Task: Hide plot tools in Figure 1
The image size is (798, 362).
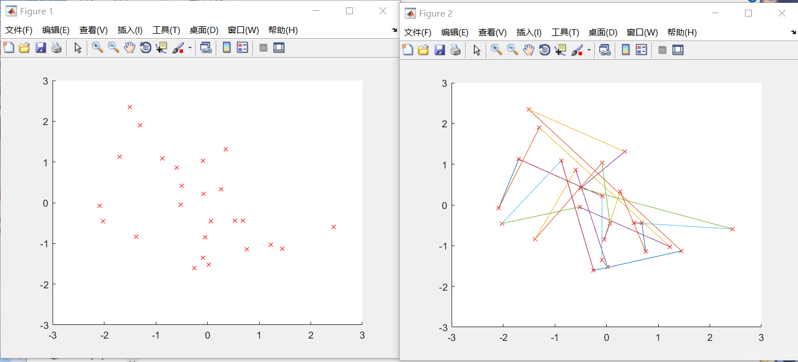Action: [263, 48]
